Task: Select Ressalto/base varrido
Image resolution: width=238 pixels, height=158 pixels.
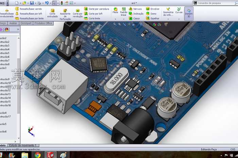Action: [29, 9]
